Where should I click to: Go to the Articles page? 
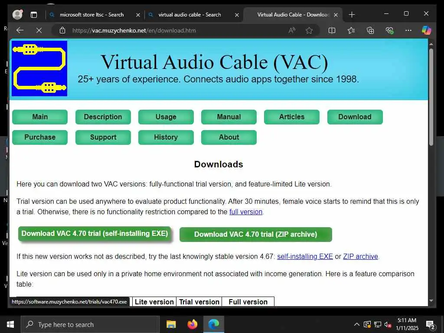coord(292,117)
